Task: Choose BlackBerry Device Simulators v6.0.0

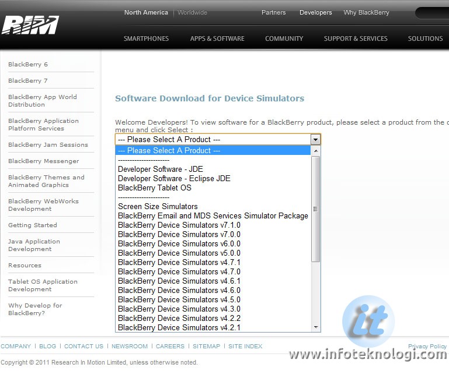Action: [213, 243]
